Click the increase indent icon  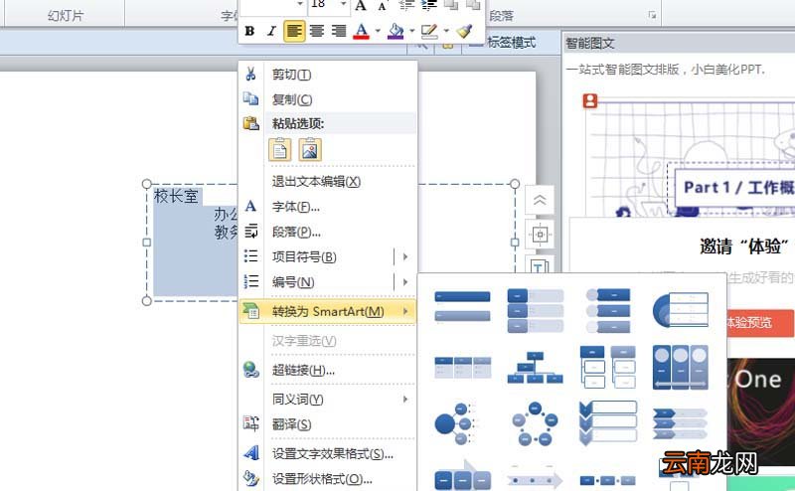(428, 5)
